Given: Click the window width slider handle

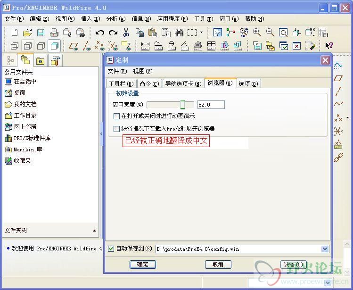Looking at the screenshot, I should pyautogui.click(x=182, y=105).
